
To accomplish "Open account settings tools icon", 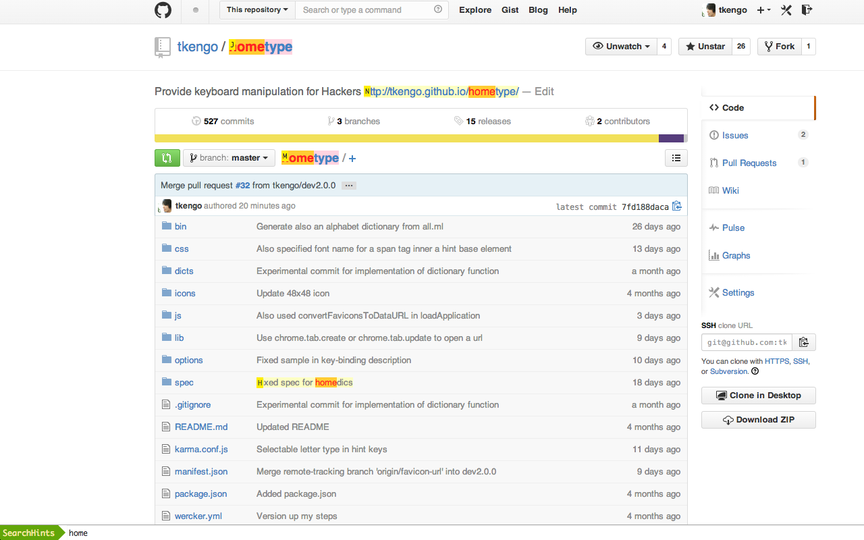I will [786, 10].
